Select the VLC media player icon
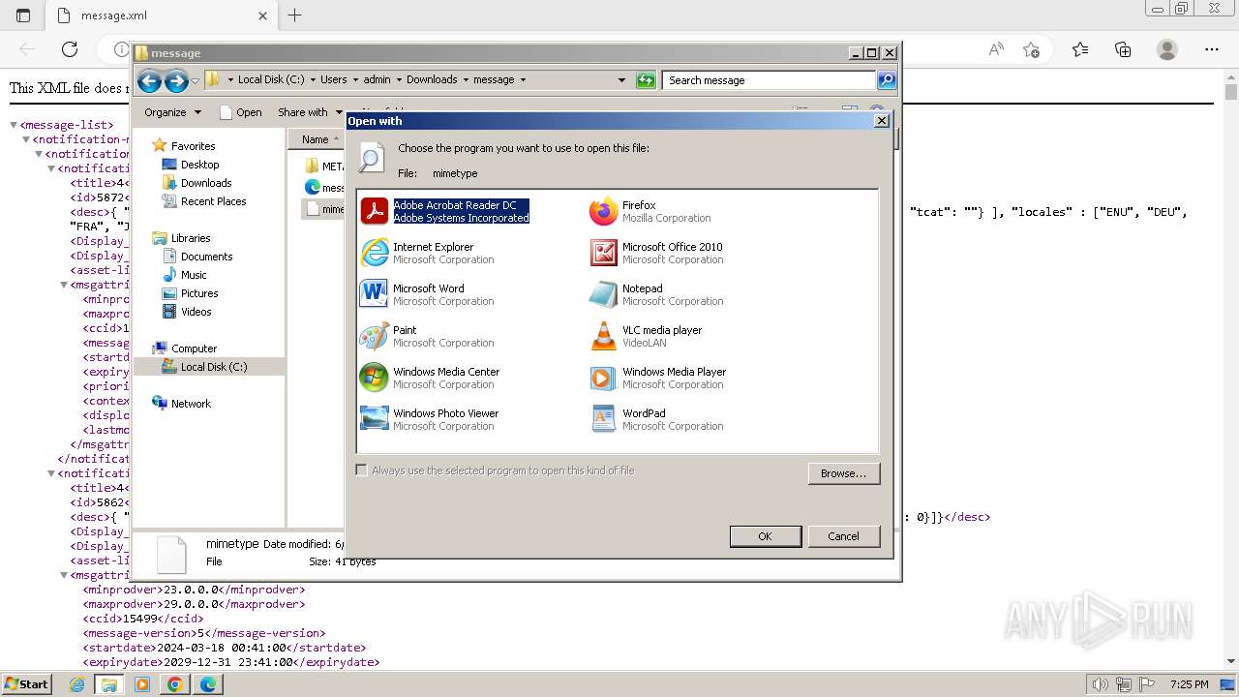The height and width of the screenshot is (697, 1239). click(x=604, y=336)
